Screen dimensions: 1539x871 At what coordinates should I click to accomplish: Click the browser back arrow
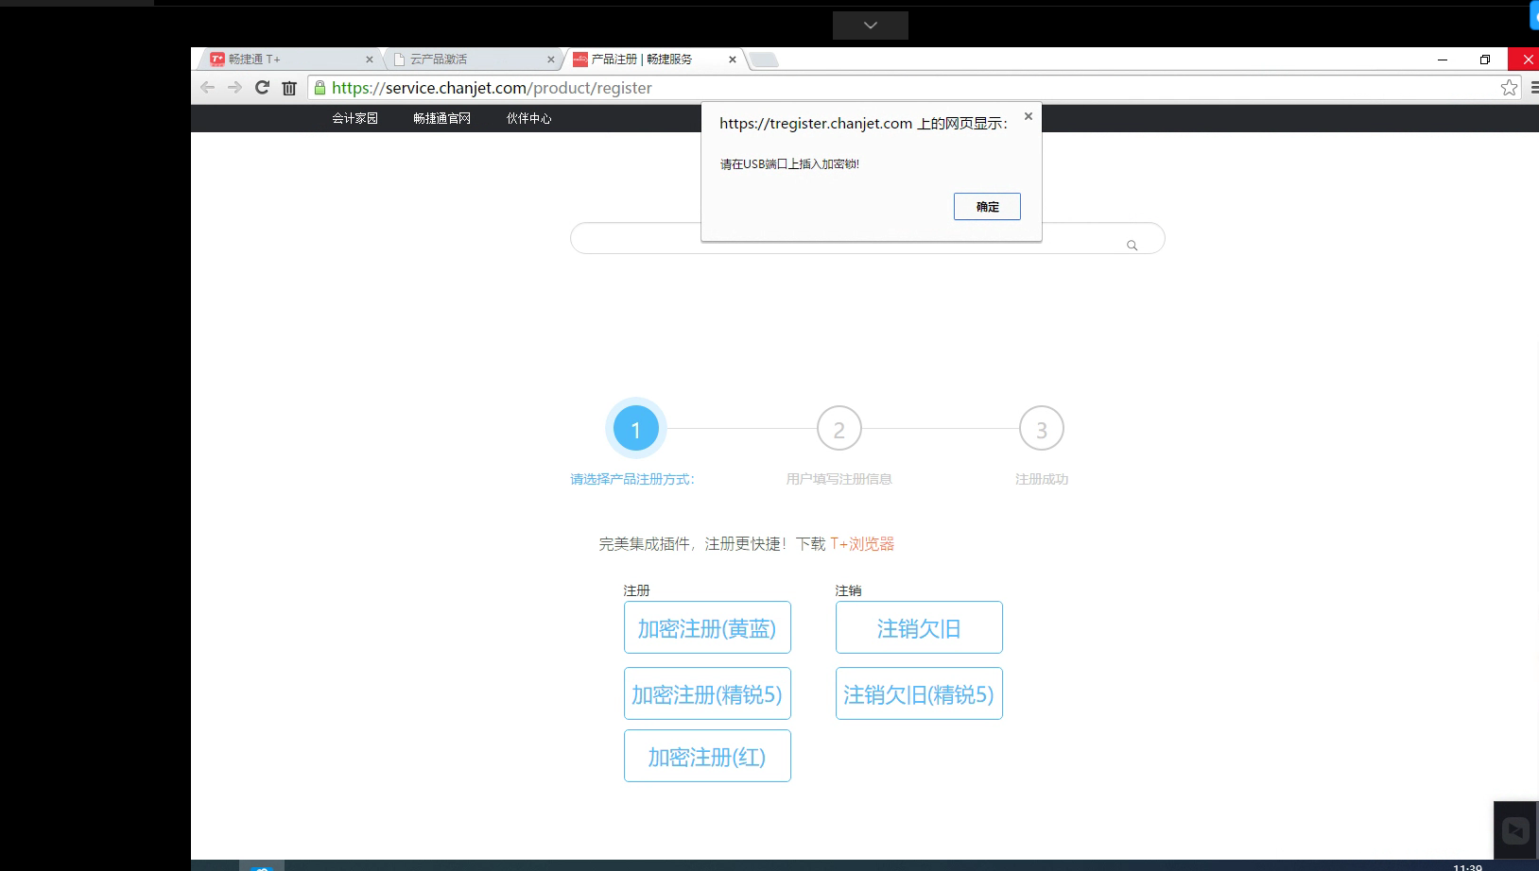coord(207,88)
